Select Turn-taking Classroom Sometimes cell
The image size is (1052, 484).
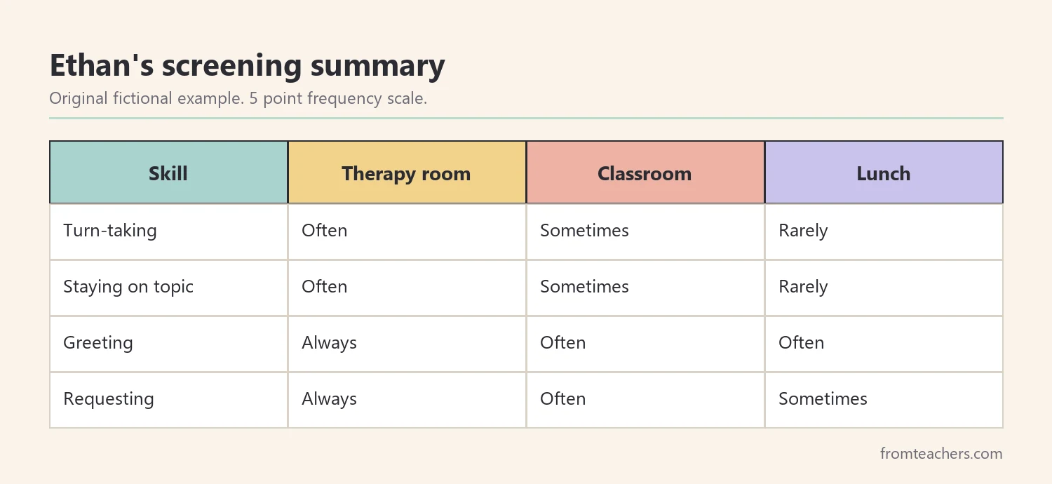pyautogui.click(x=645, y=231)
